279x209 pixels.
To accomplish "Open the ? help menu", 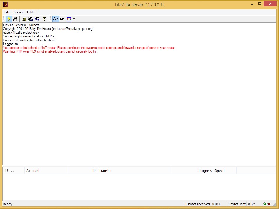I will (x=37, y=12).
